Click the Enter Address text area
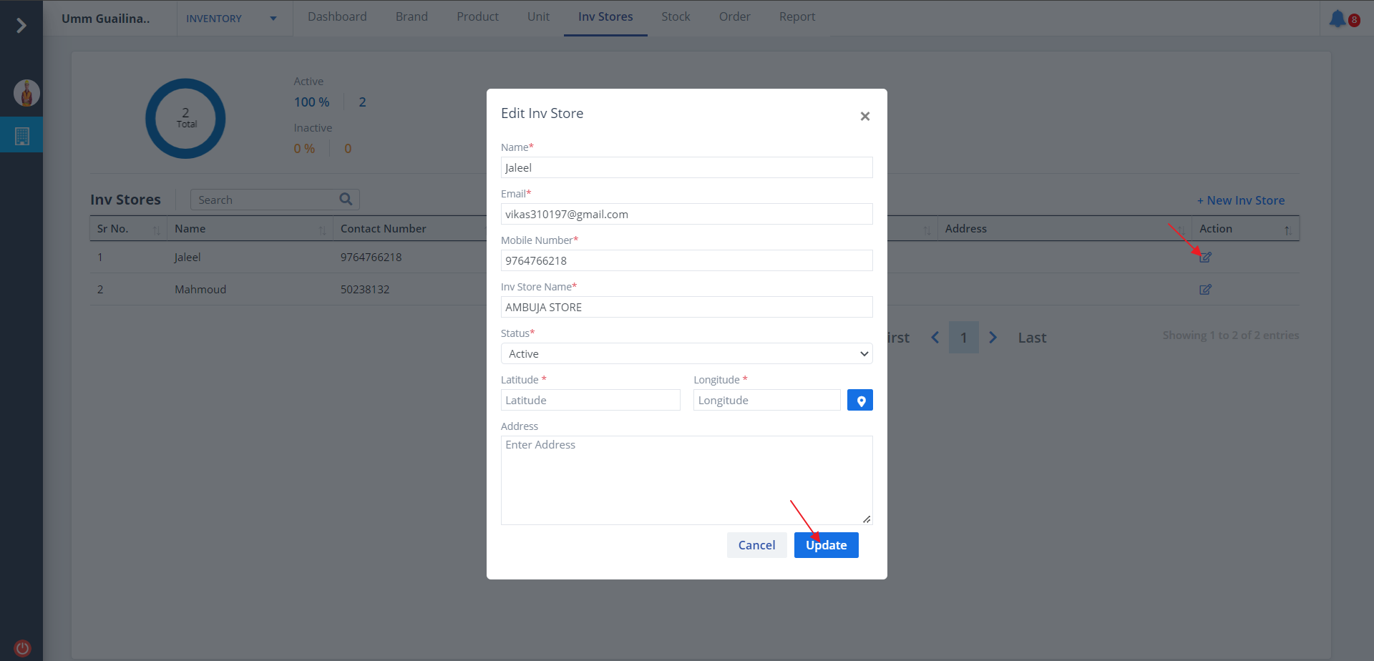The width and height of the screenshot is (1374, 661). click(686, 480)
